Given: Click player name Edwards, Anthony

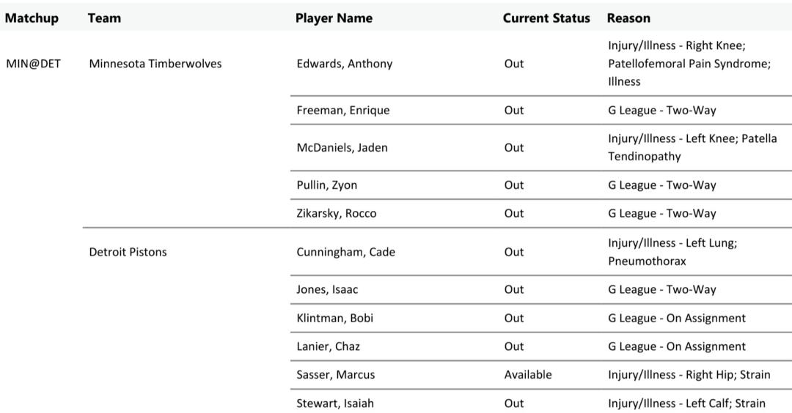Looking at the screenshot, I should pyautogui.click(x=344, y=64).
